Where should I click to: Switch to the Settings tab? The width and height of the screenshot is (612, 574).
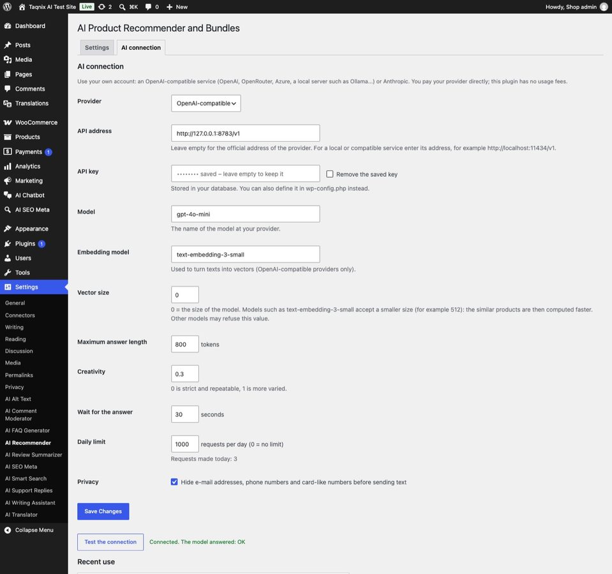[x=97, y=47]
